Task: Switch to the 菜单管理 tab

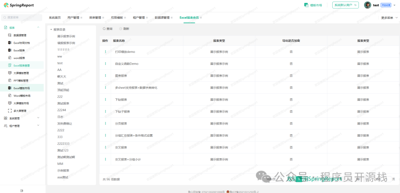Action: tap(95, 18)
